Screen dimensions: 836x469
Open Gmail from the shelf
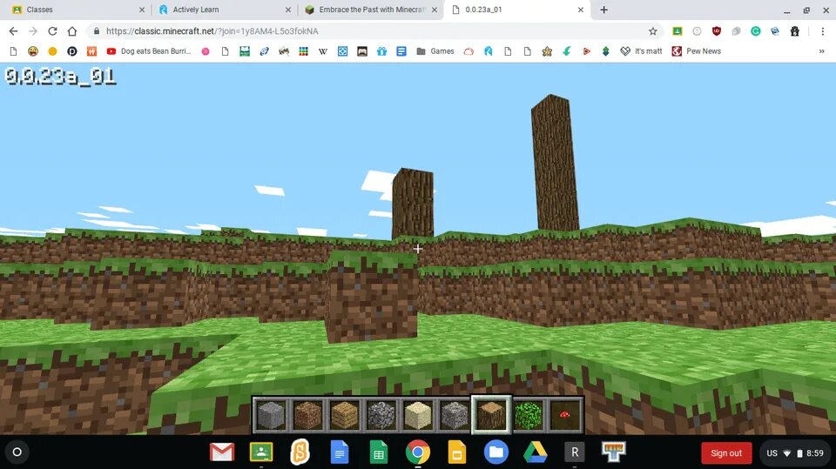(222, 452)
